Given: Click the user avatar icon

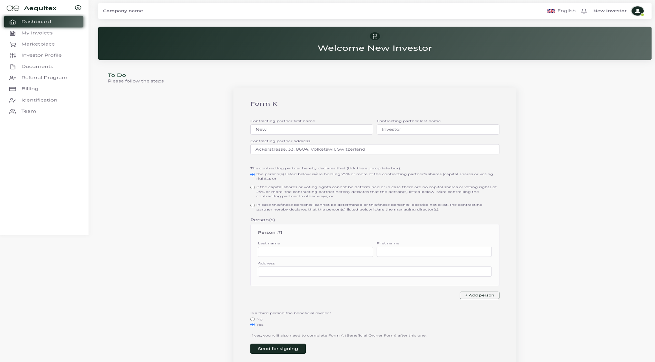Looking at the screenshot, I should point(637,11).
